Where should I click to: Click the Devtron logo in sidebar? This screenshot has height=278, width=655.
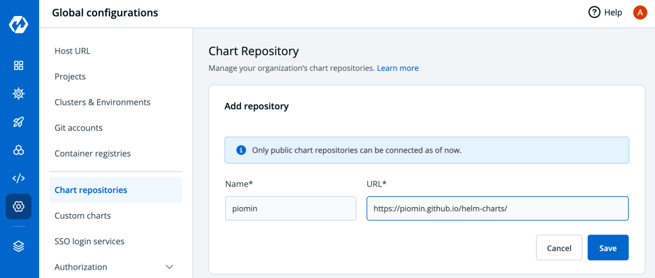point(19,25)
